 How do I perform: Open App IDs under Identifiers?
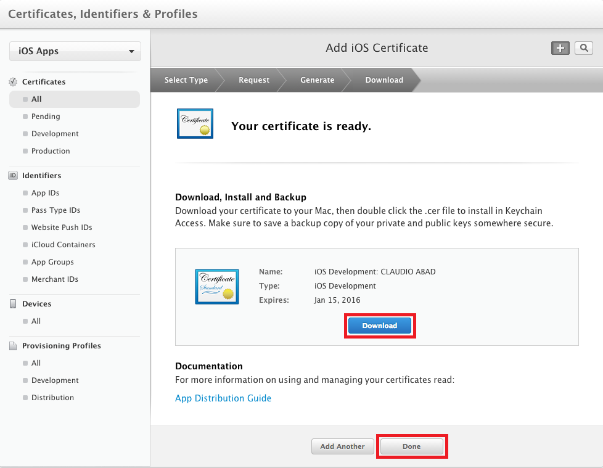[46, 192]
